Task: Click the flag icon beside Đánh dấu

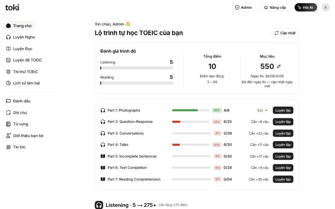Action: tap(8, 101)
